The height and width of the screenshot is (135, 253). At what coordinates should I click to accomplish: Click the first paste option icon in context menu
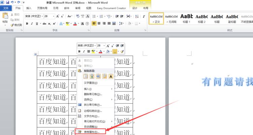tap(86, 76)
